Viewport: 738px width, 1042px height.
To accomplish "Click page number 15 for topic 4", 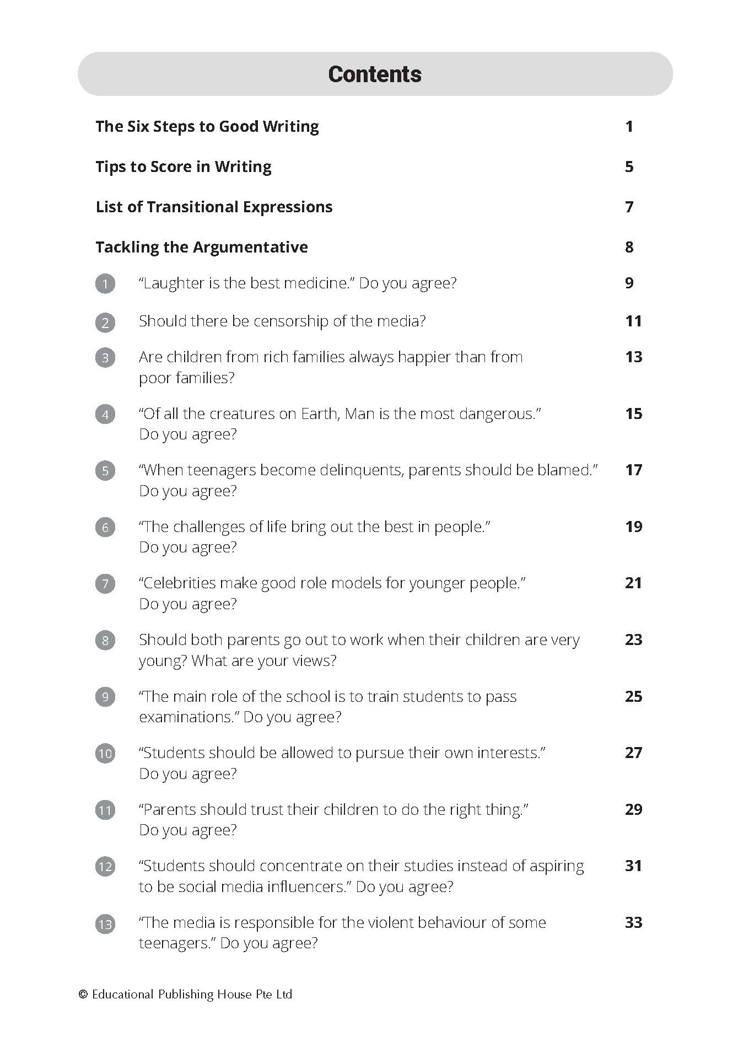I will pyautogui.click(x=633, y=413).
